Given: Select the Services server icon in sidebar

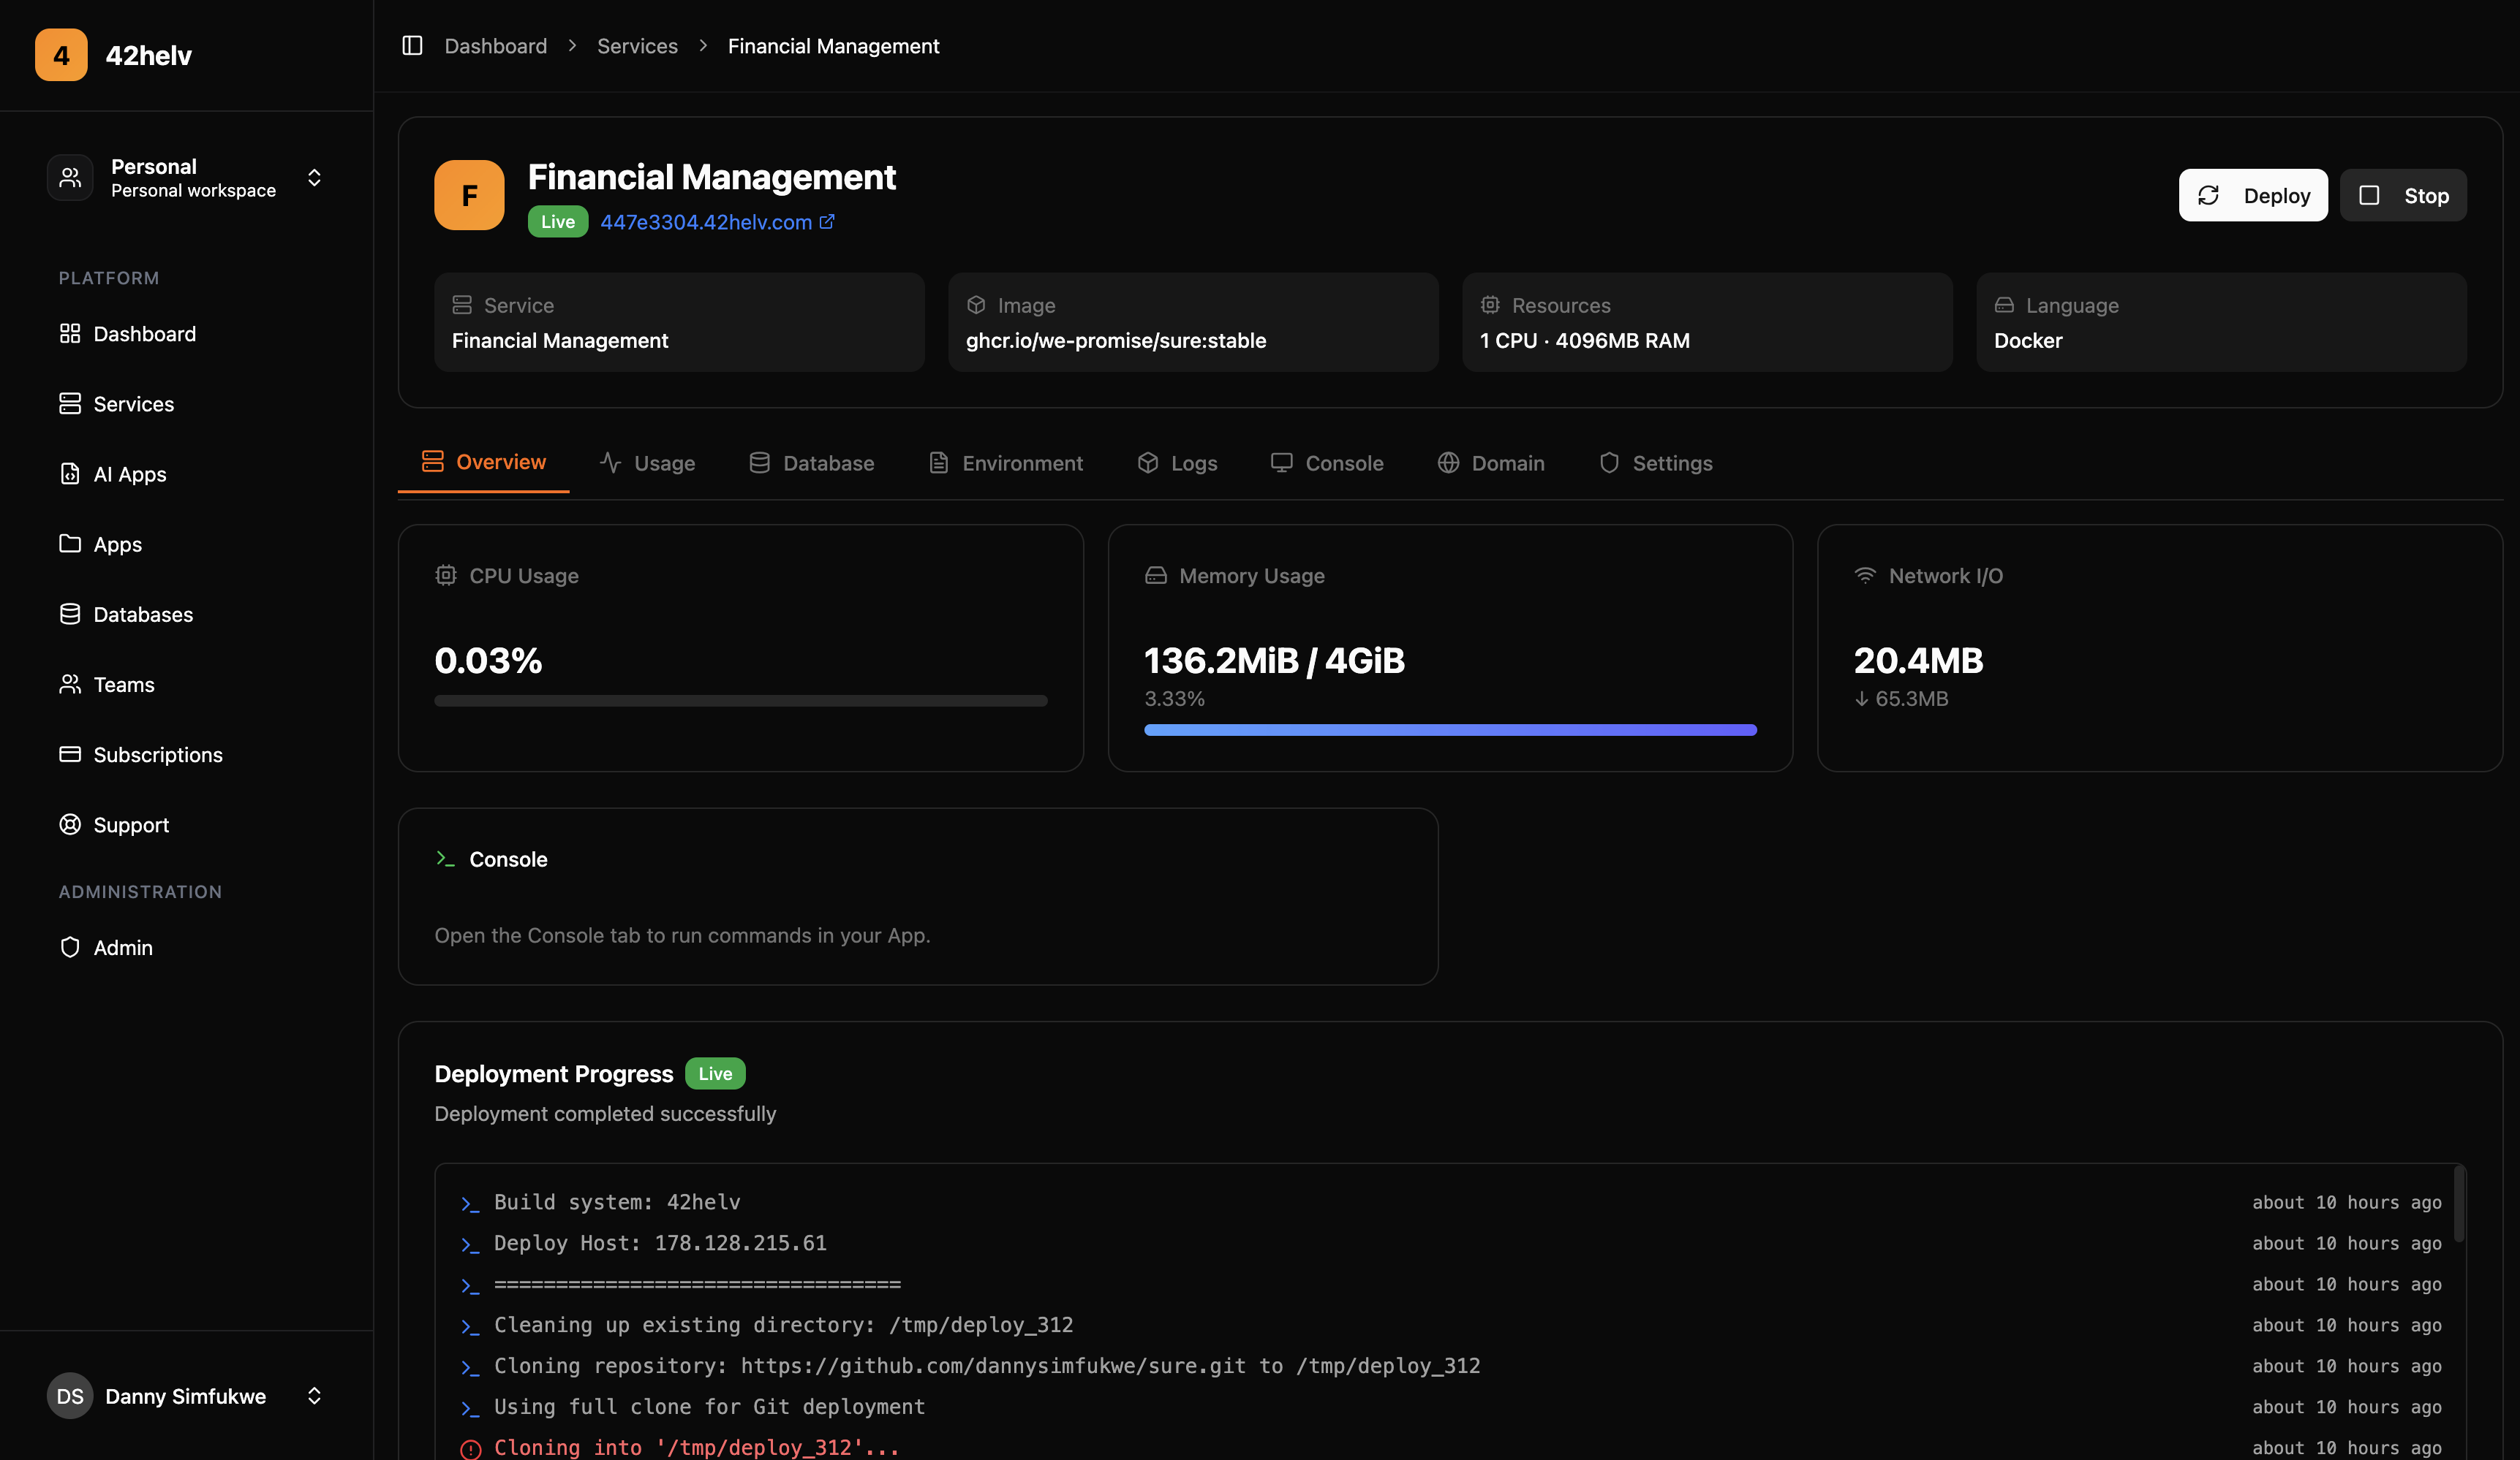Looking at the screenshot, I should pyautogui.click(x=70, y=403).
